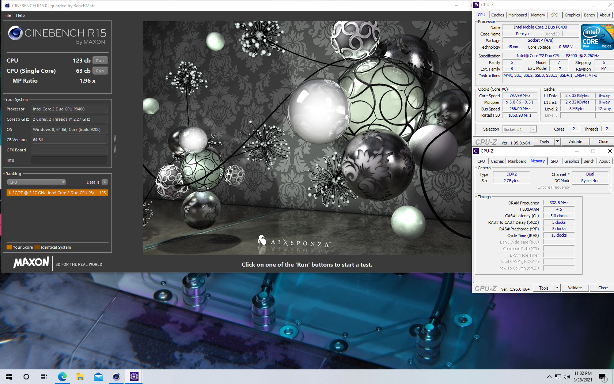The image size is (614, 384).
Task: Open Bench tab in lower CPU-Z window
Action: point(589,161)
